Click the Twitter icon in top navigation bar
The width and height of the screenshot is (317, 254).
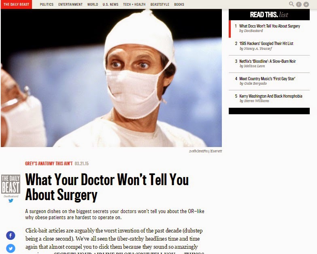point(306,4)
